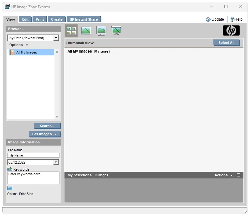
Task: Click the HP logo
Action: pos(231,30)
